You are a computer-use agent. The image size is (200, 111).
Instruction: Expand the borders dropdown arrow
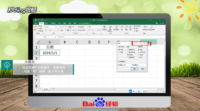pos(56,30)
